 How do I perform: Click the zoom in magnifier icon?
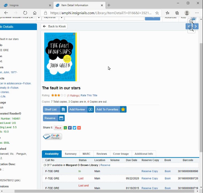191,22
